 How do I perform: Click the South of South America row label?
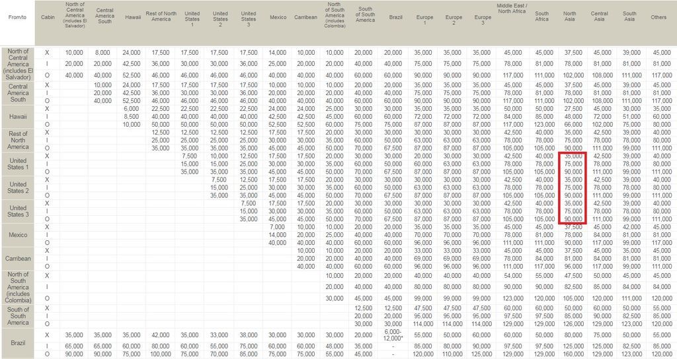coord(18,316)
